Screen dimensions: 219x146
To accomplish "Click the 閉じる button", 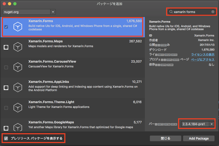I will click(166, 139).
